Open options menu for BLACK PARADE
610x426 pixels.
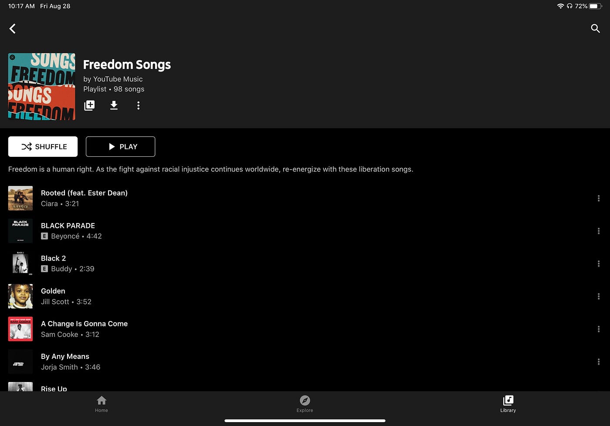coord(598,231)
